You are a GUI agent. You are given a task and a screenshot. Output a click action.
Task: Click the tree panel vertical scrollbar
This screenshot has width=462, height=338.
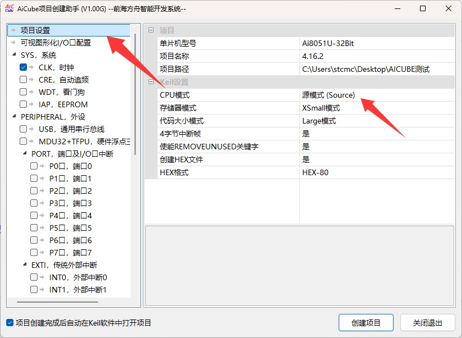[x=135, y=94]
